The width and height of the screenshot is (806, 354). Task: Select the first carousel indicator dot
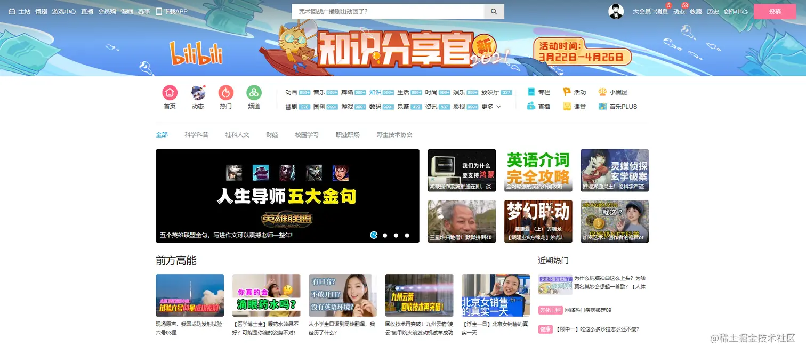pyautogui.click(x=374, y=235)
